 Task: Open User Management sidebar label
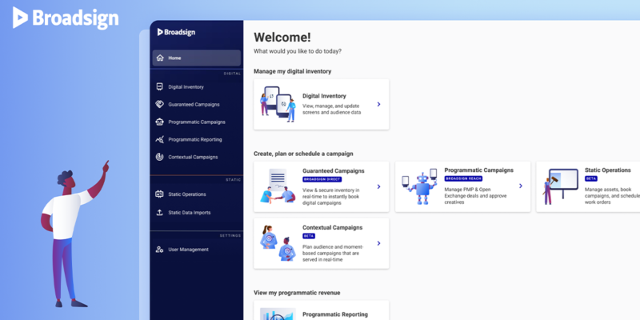coord(188,250)
